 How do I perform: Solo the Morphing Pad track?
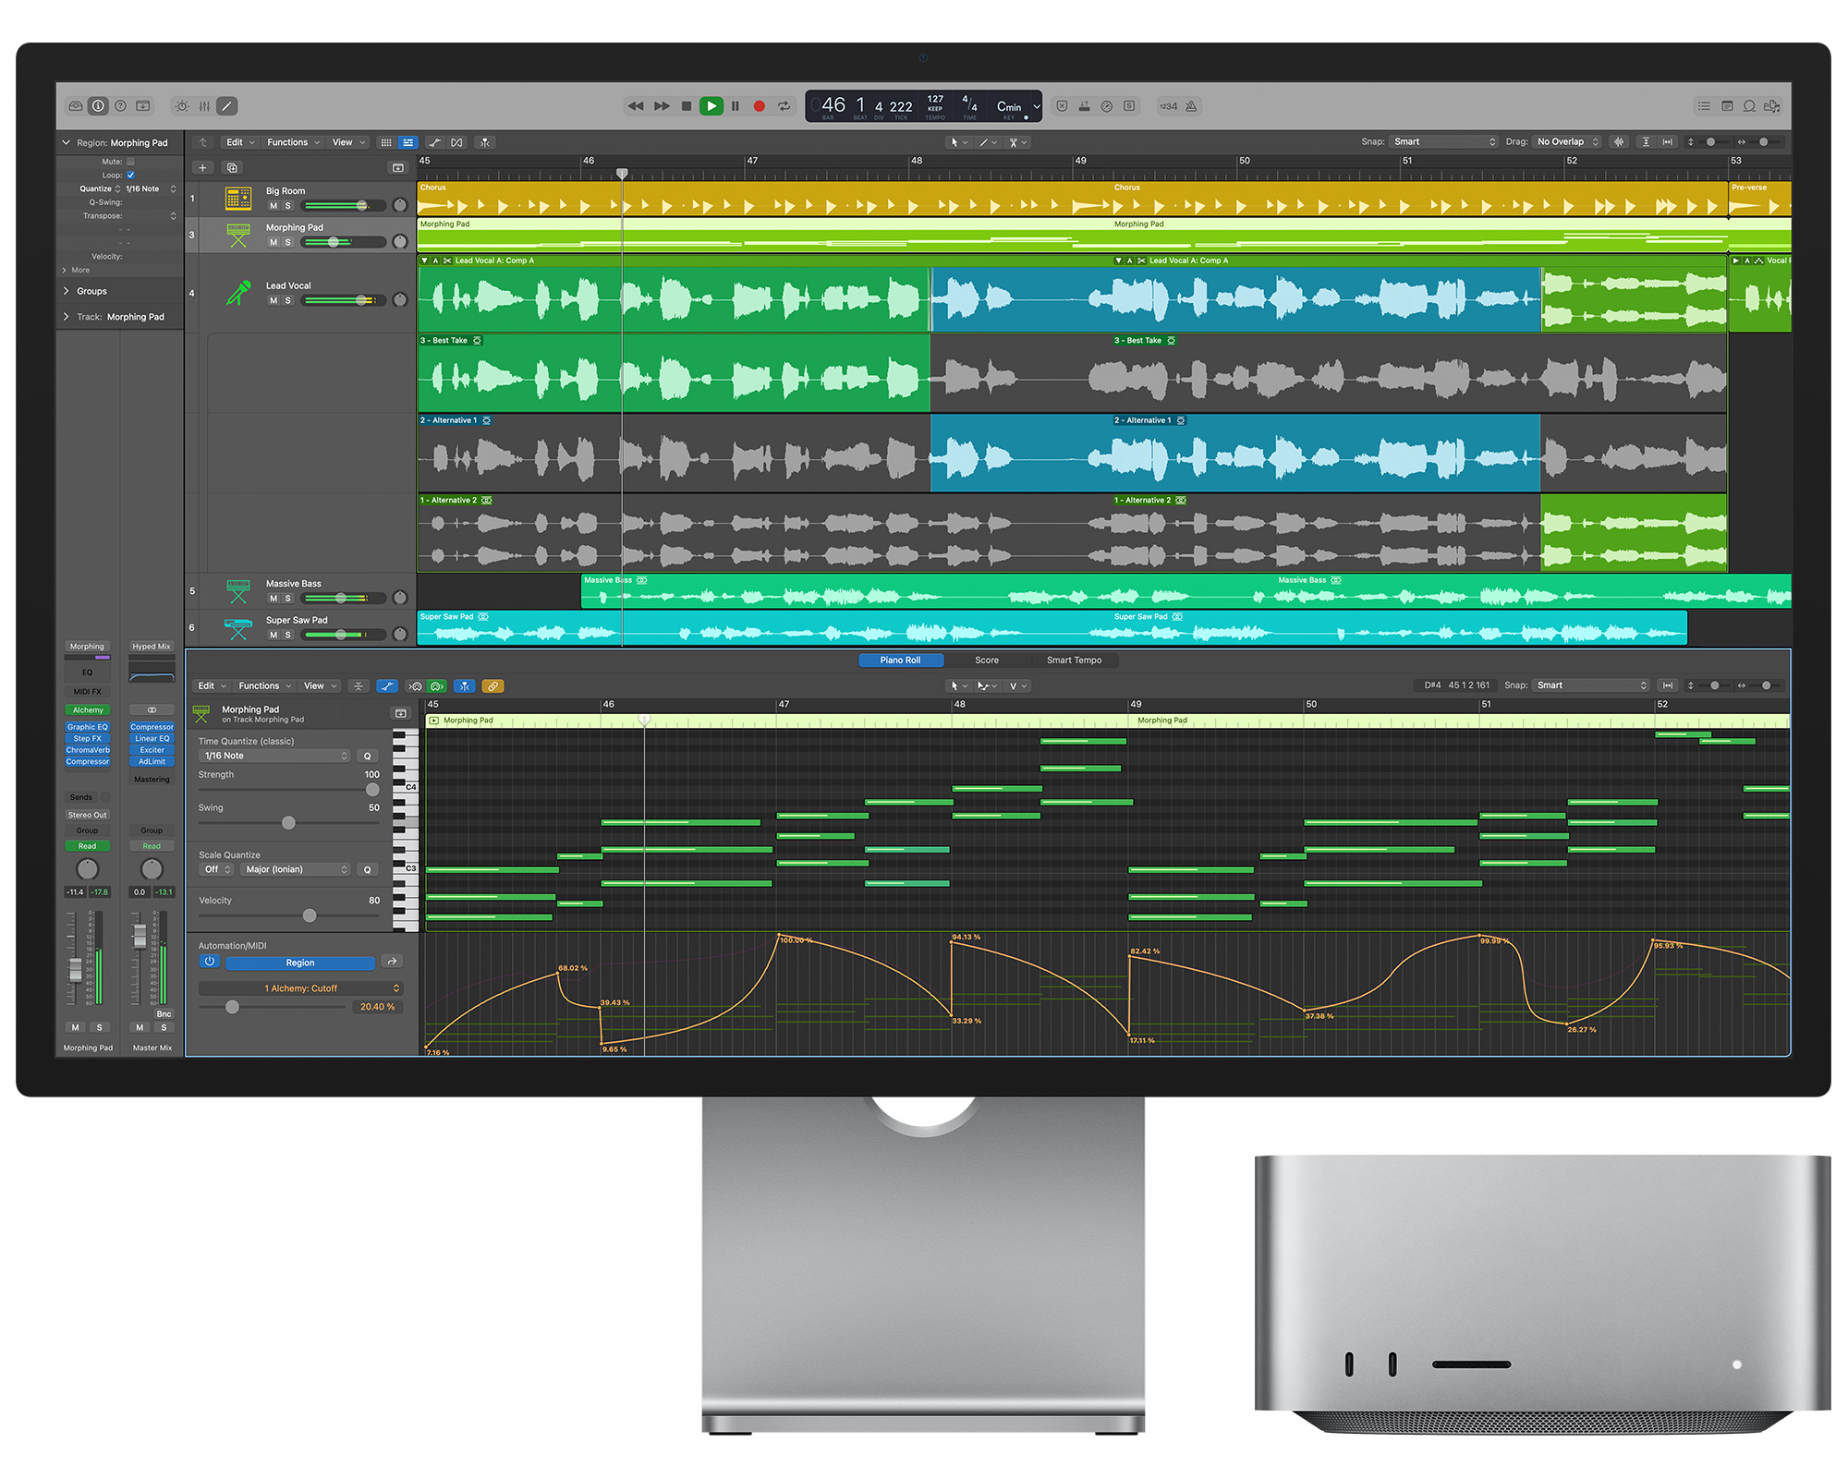(286, 242)
